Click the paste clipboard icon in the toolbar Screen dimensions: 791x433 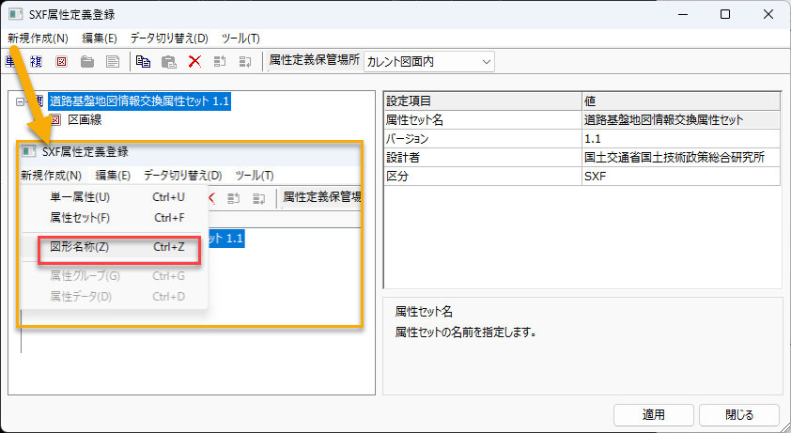[168, 62]
